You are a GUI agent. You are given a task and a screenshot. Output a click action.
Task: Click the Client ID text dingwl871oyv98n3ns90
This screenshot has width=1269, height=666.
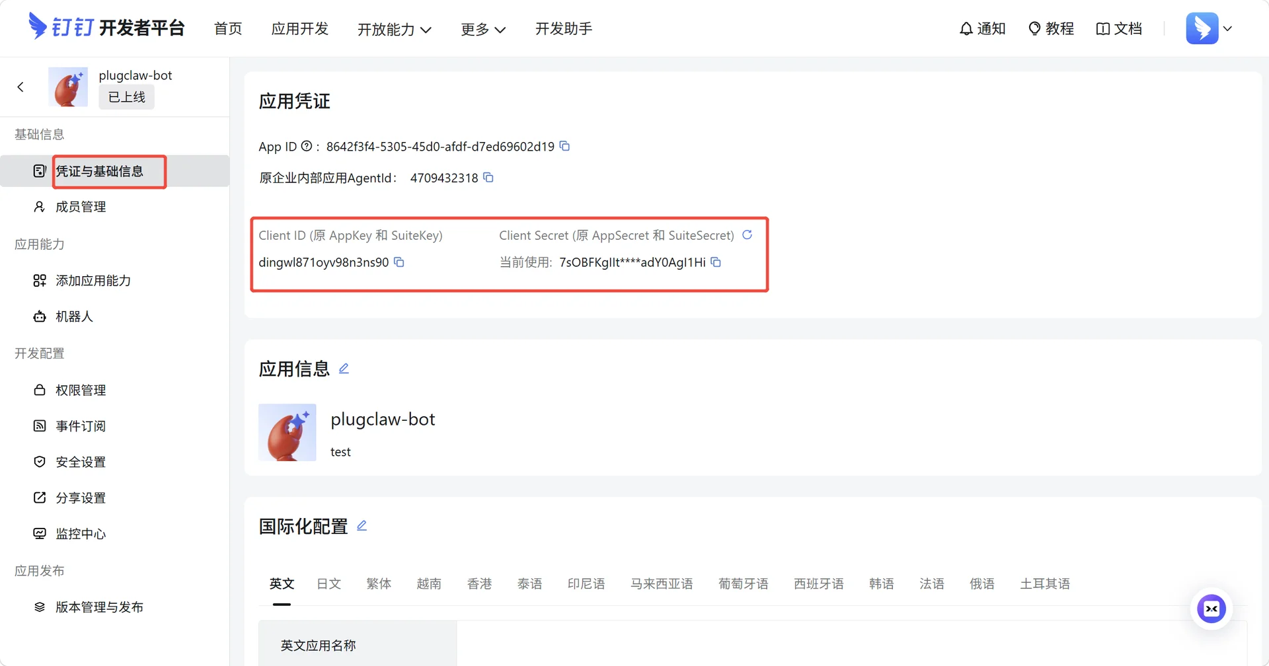click(324, 262)
